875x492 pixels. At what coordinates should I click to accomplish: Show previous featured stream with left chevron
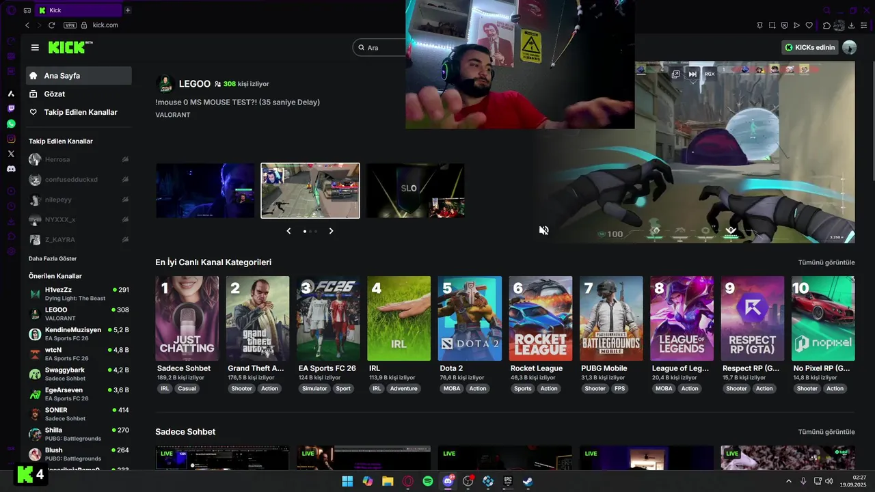pos(288,231)
